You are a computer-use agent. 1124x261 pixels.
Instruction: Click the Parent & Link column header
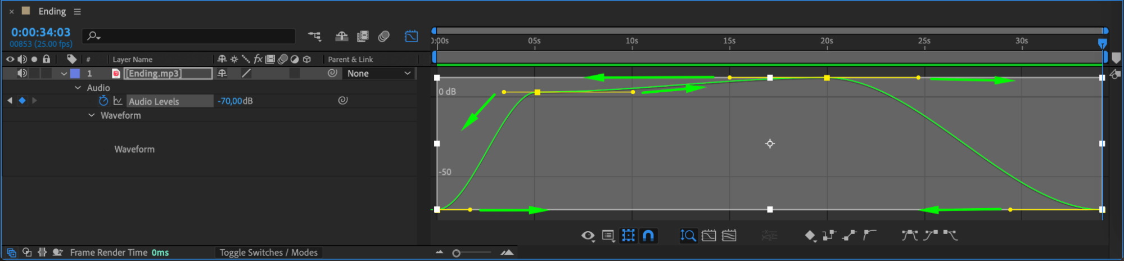click(x=350, y=59)
